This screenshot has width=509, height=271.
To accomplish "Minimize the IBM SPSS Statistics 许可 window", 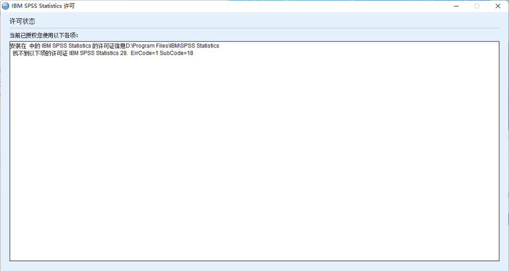I will coord(456,6).
